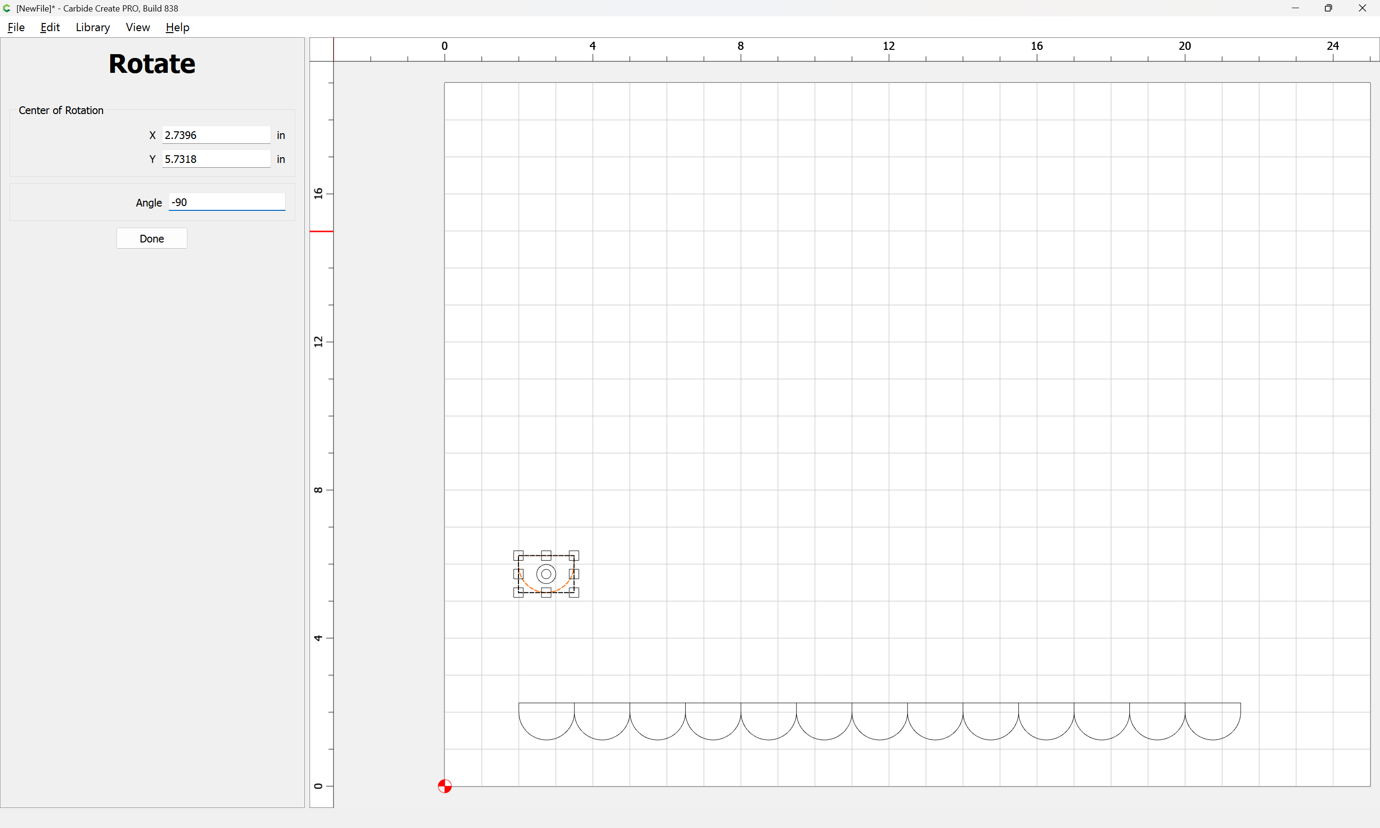Click the Angle input field
1380x828 pixels.
(x=227, y=202)
